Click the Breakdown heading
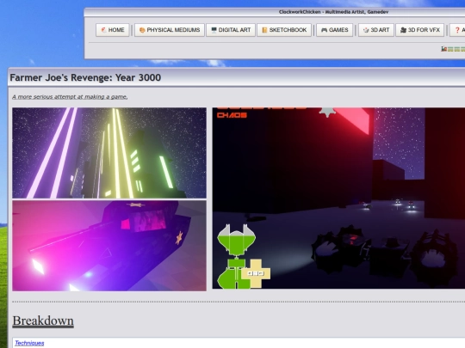Image resolution: width=465 pixels, height=348 pixels. (43, 321)
